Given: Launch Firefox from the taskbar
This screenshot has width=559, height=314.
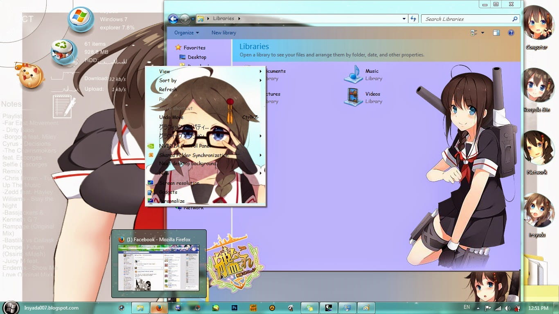Looking at the screenshot, I should pyautogui.click(x=159, y=307).
